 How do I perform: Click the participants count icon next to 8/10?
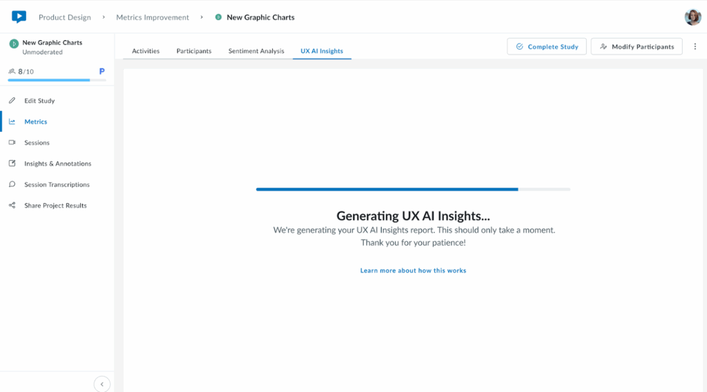tap(12, 71)
